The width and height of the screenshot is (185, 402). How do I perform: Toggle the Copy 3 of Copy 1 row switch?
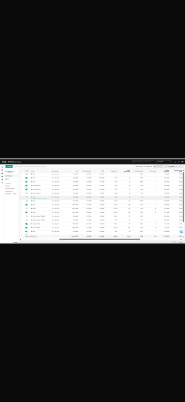coord(27,216)
